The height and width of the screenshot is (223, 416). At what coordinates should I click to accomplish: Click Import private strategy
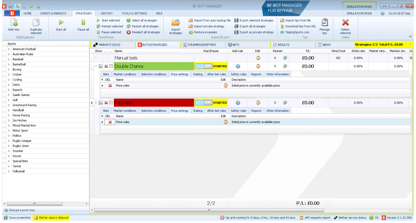pos(206,26)
